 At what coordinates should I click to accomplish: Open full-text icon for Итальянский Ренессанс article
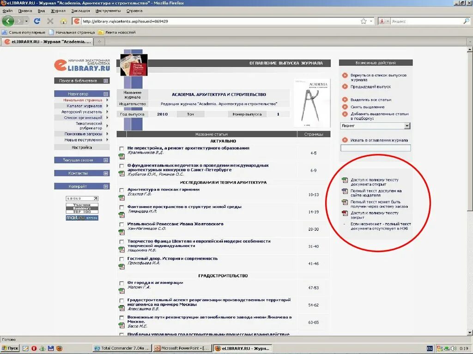[121, 232]
